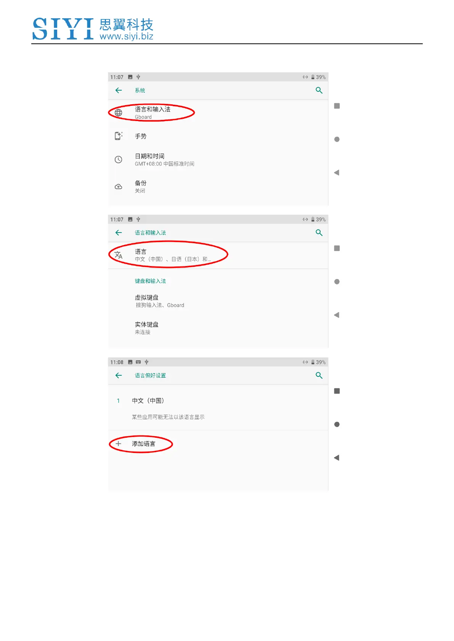Open 手势 gestures setting
Image resolution: width=454 pixels, height=641 pixels.
click(x=218, y=136)
